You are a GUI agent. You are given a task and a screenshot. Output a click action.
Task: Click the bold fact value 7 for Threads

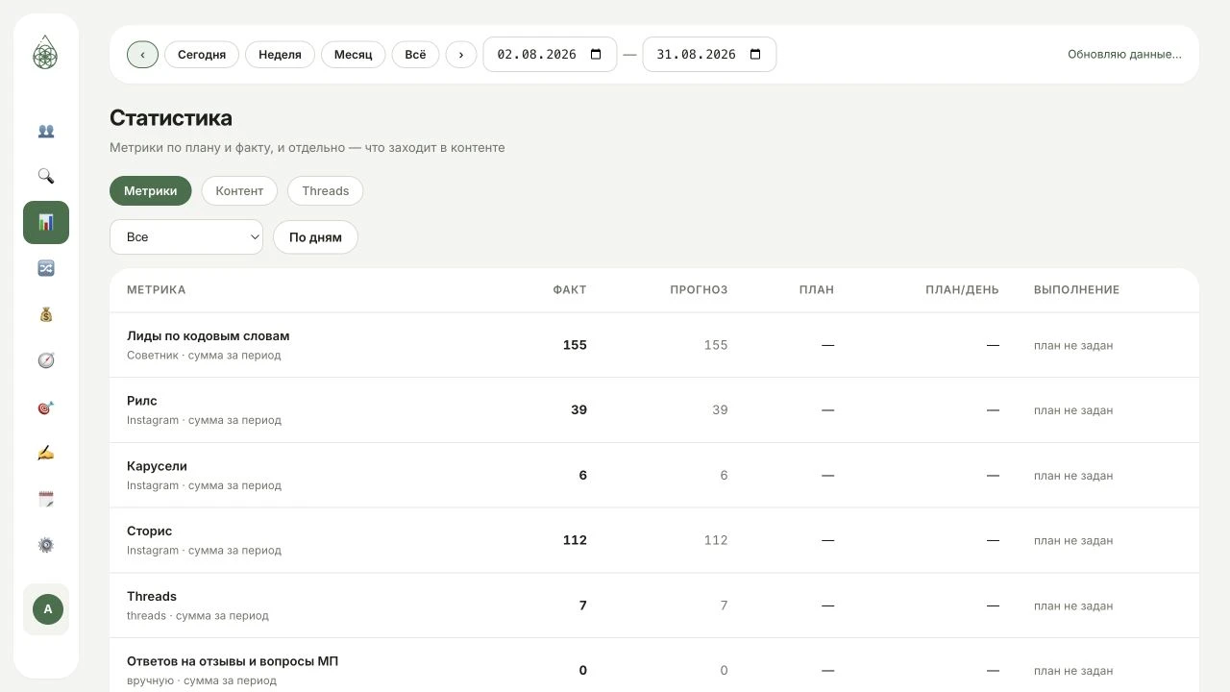click(x=582, y=605)
